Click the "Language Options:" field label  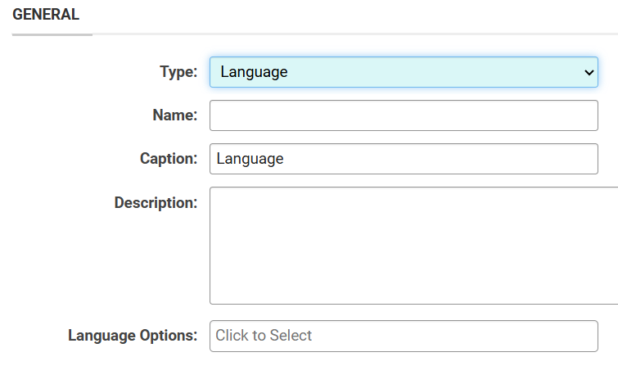133,336
